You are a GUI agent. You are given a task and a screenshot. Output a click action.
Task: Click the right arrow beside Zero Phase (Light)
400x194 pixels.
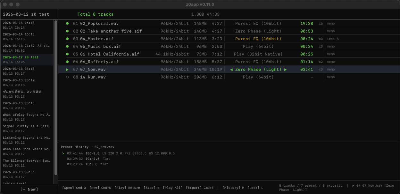click(285, 69)
